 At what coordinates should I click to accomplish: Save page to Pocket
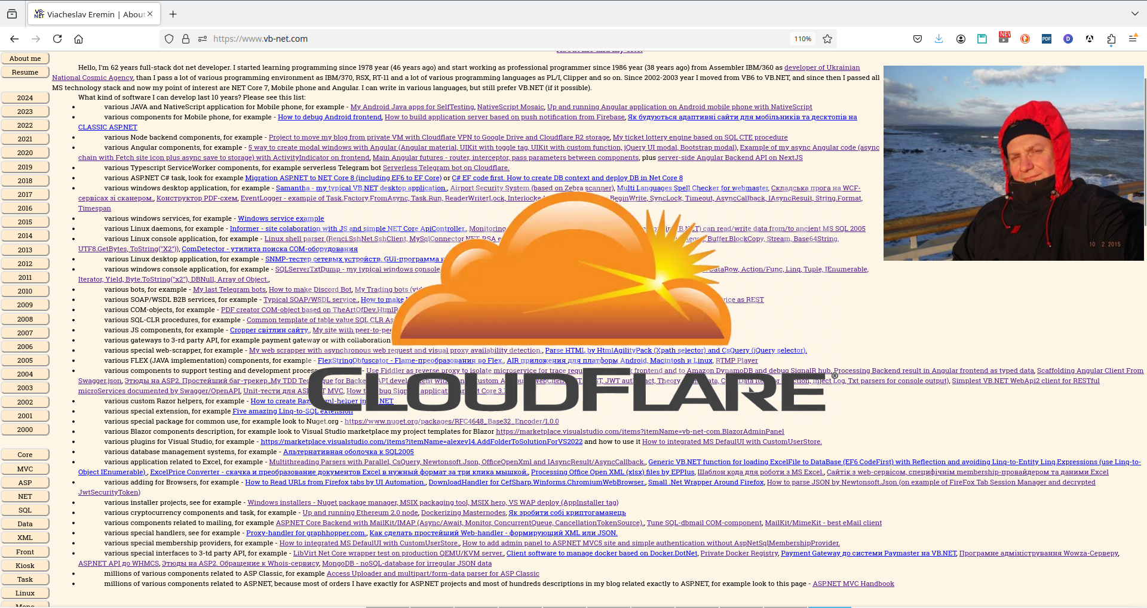pos(918,39)
